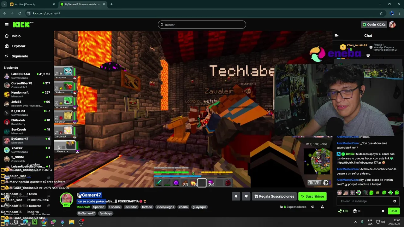
Task: Click Regala Suscripciones button
Action: [x=274, y=196]
